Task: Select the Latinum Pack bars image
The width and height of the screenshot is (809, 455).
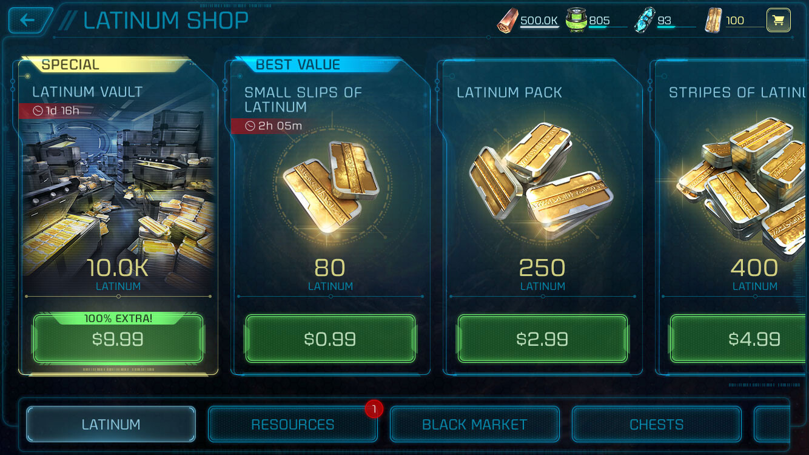Action: pos(542,176)
